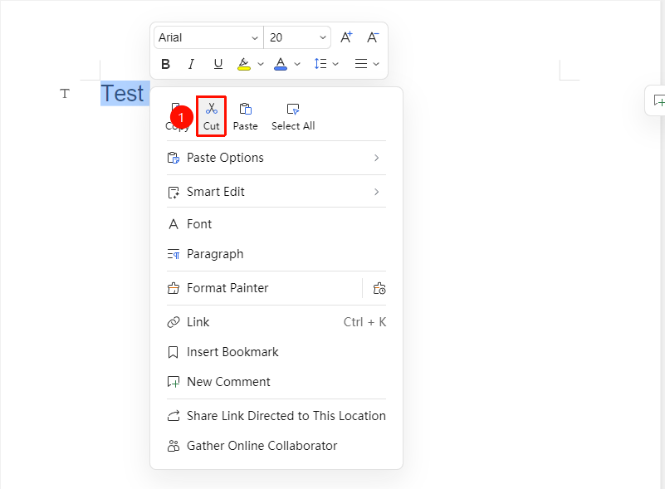Choose Link from the context menu
Screen dimensions: 665x489
point(276,322)
